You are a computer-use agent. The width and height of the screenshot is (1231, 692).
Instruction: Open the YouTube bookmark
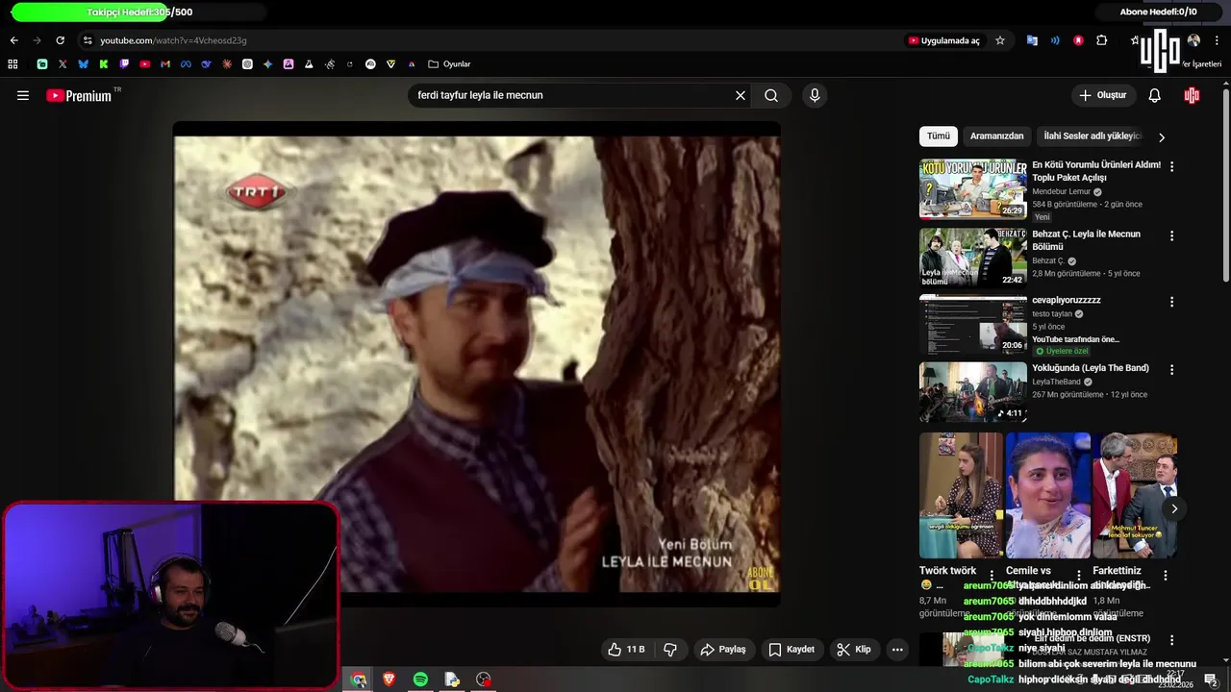[x=144, y=64]
